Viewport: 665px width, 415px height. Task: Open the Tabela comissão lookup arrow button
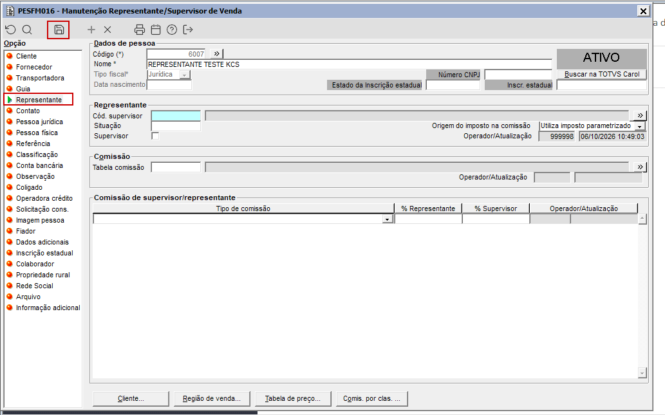coord(640,167)
